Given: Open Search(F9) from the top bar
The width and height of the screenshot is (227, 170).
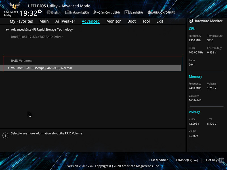Looking at the screenshot, I should coord(134,12).
